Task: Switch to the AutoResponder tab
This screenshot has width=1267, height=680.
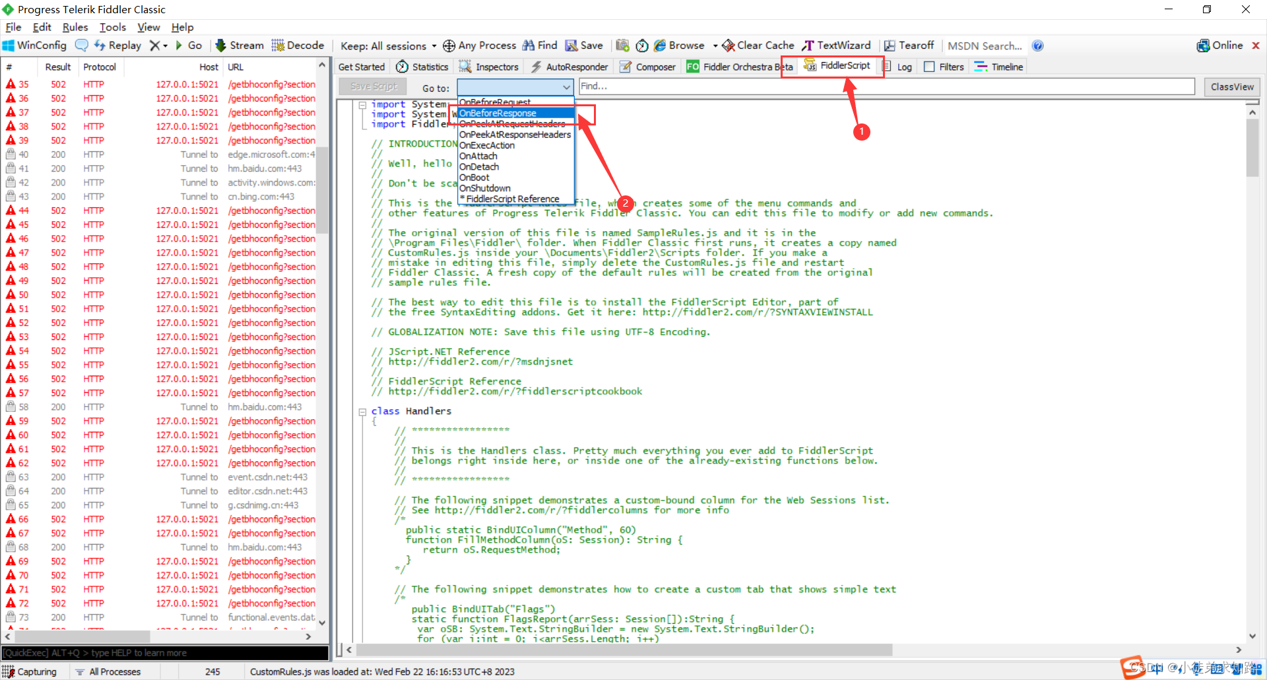Action: click(569, 67)
